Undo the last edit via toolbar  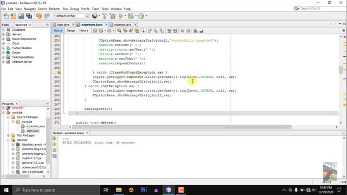pyautogui.click(x=39, y=16)
